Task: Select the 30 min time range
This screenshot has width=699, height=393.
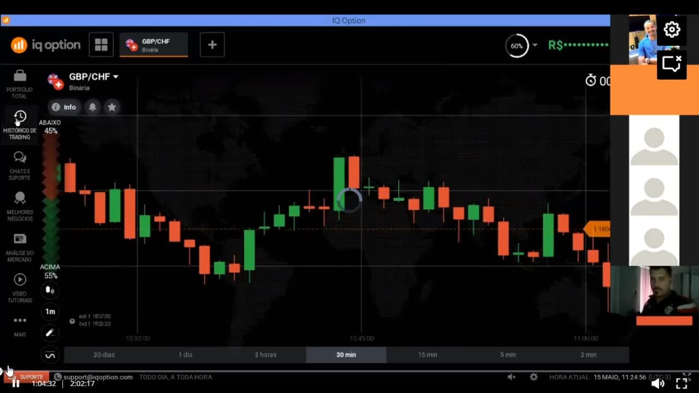Action: tap(346, 355)
